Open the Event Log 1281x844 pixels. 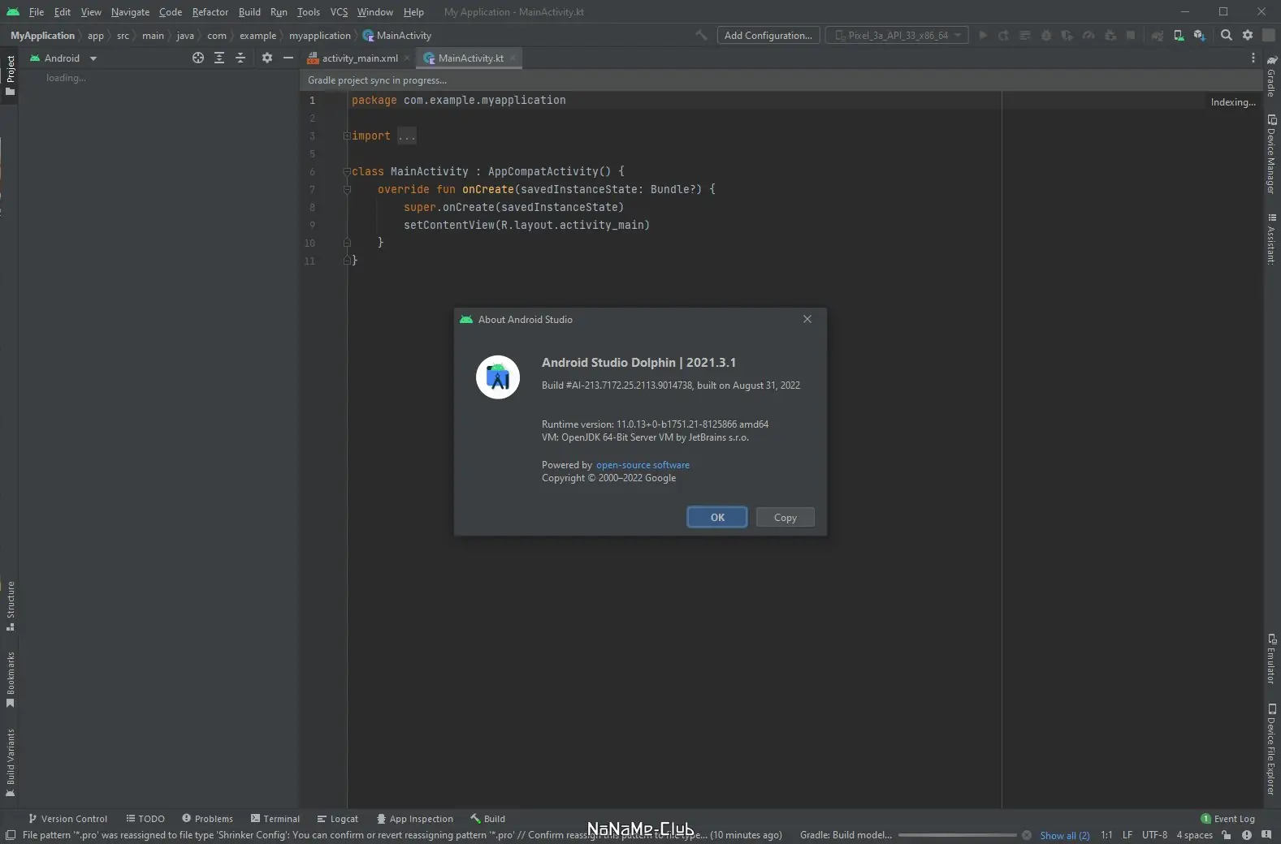click(1227, 819)
